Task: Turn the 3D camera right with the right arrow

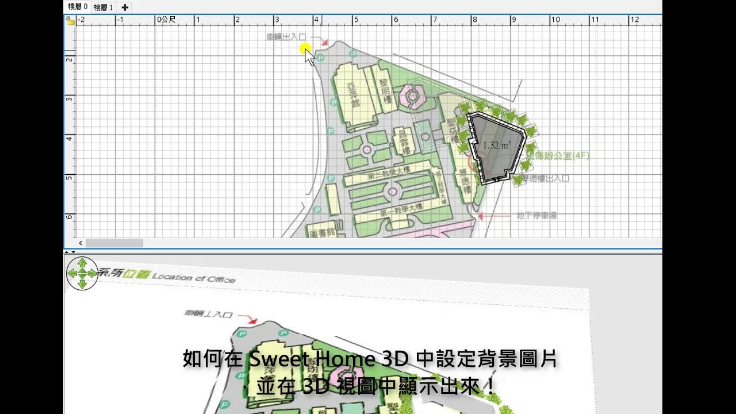Action: coord(93,273)
